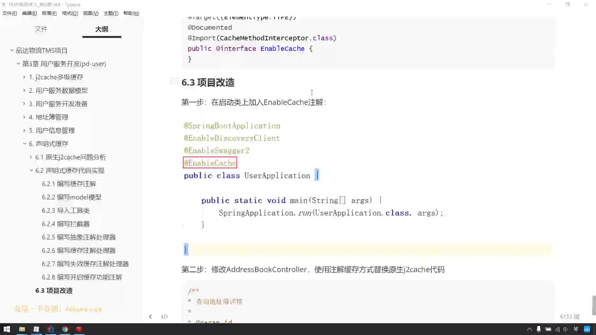
Task: Jump to 6.2.7 编写失效缓存注解处理器
Action: coord(85,264)
